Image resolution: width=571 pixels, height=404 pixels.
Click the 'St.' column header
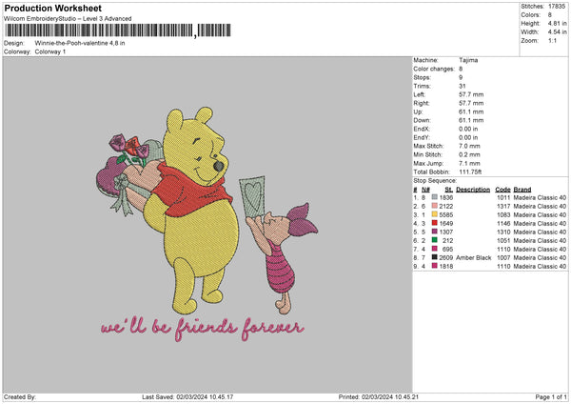pyautogui.click(x=448, y=190)
